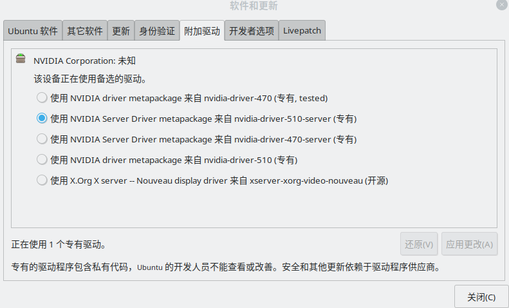Click the NVIDIA device hardware icon
Screen dimensions: 509x308
coord(21,59)
